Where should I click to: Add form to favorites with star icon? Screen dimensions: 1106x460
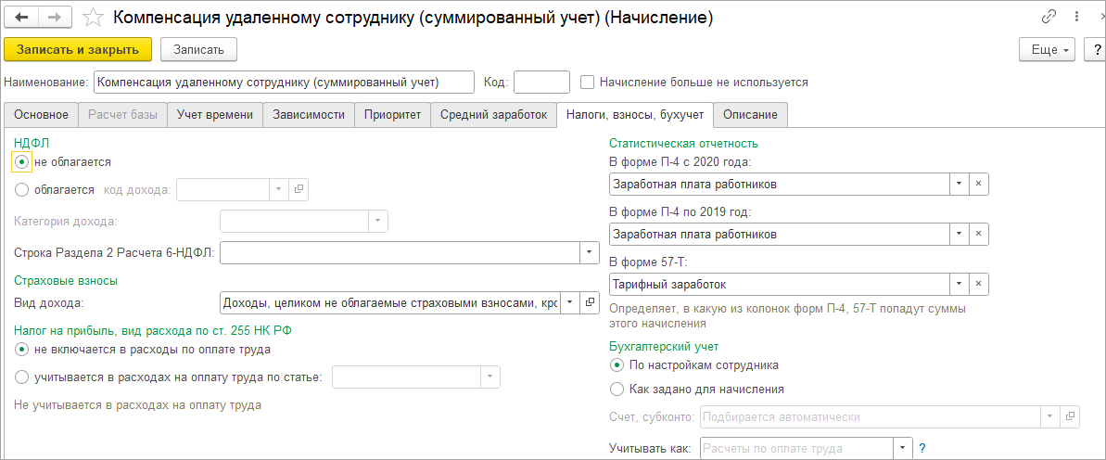click(93, 17)
